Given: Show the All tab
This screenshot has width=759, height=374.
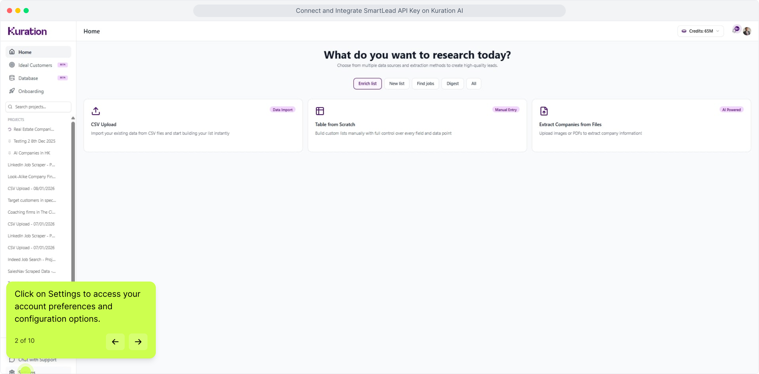Looking at the screenshot, I should point(474,83).
